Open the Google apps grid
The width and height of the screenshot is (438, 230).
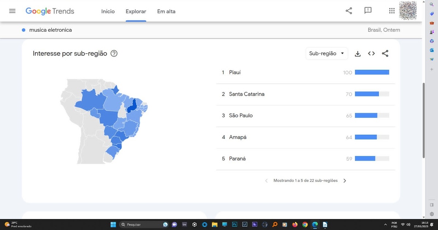point(392,11)
